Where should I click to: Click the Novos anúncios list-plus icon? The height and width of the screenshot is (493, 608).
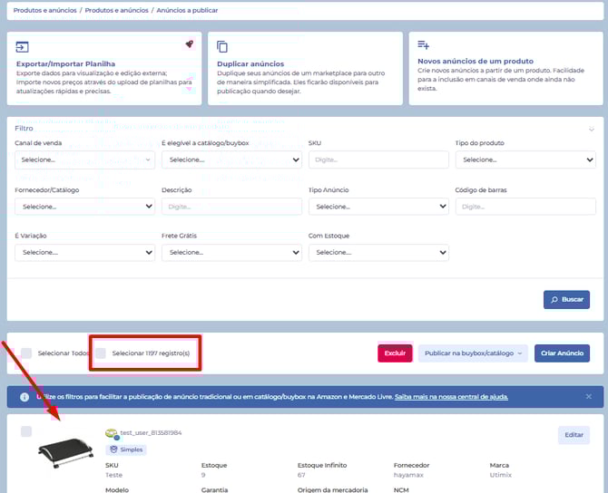[x=423, y=44]
